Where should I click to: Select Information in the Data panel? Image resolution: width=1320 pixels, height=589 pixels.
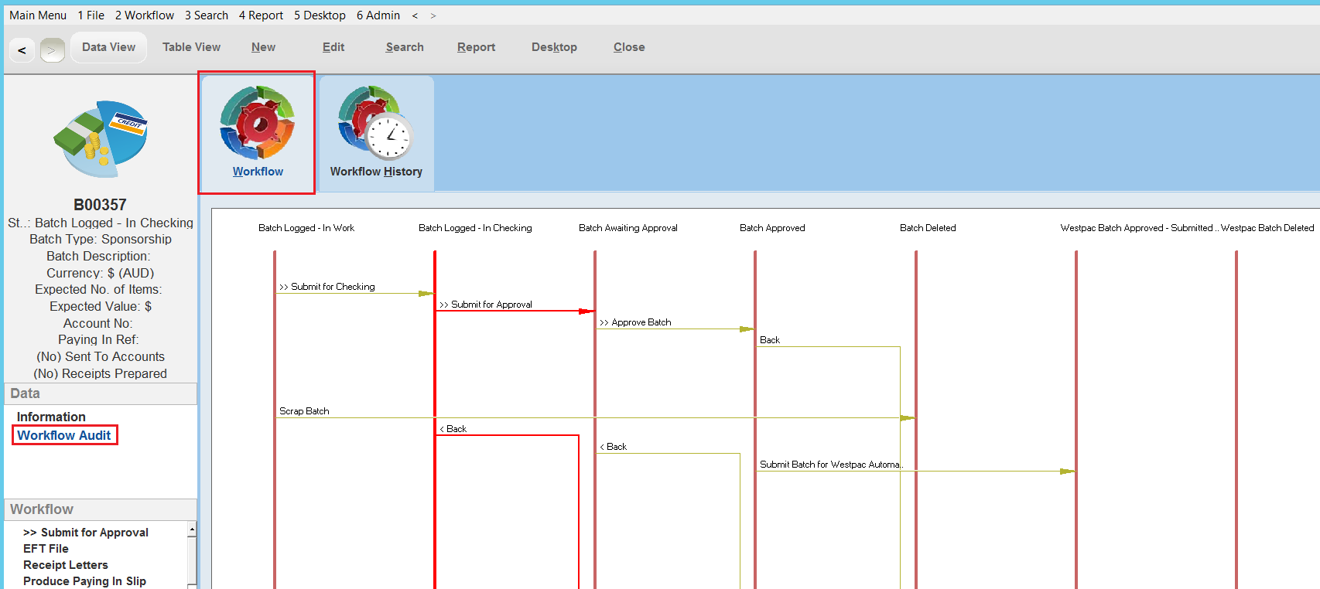[x=51, y=417]
